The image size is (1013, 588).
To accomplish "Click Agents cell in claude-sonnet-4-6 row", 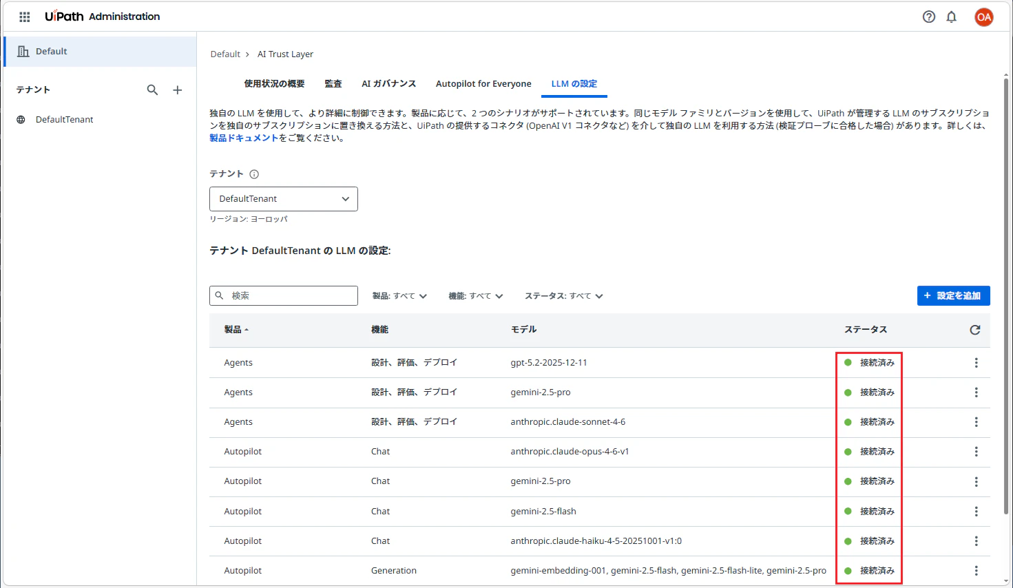I will [x=238, y=422].
